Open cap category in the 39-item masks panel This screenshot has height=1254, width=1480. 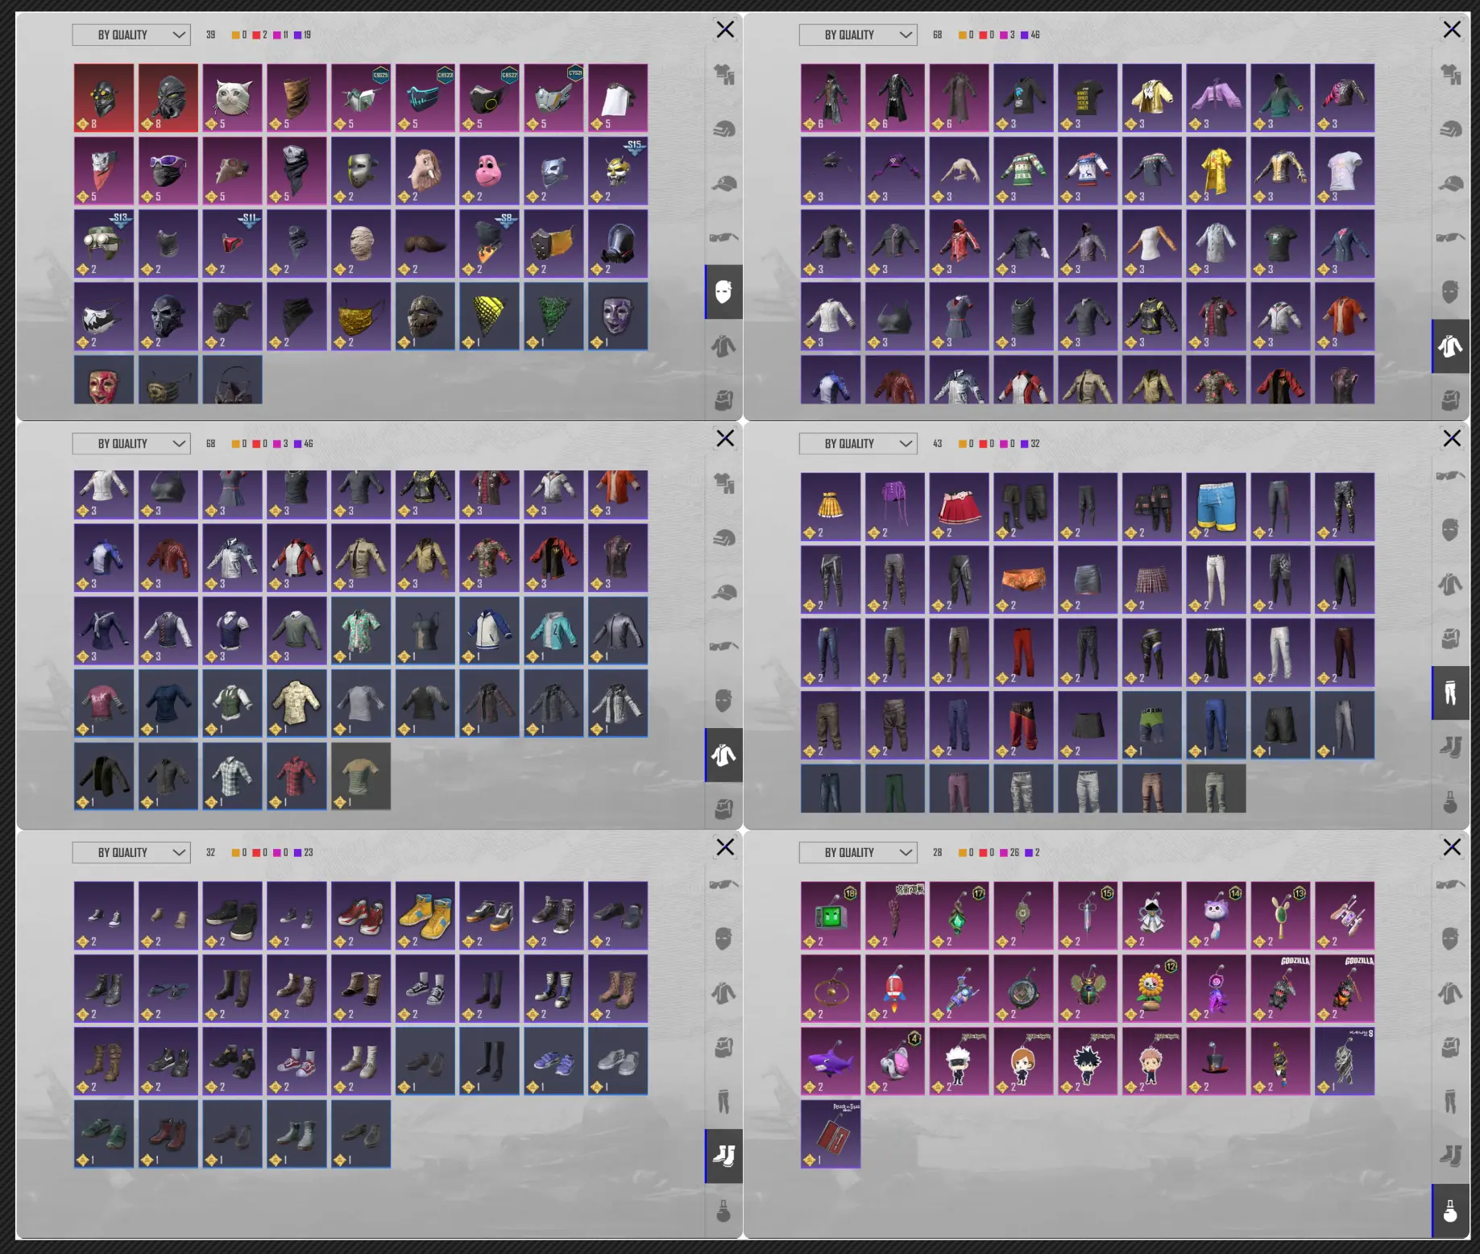pyautogui.click(x=723, y=184)
